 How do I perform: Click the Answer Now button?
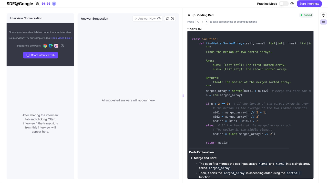(145, 19)
